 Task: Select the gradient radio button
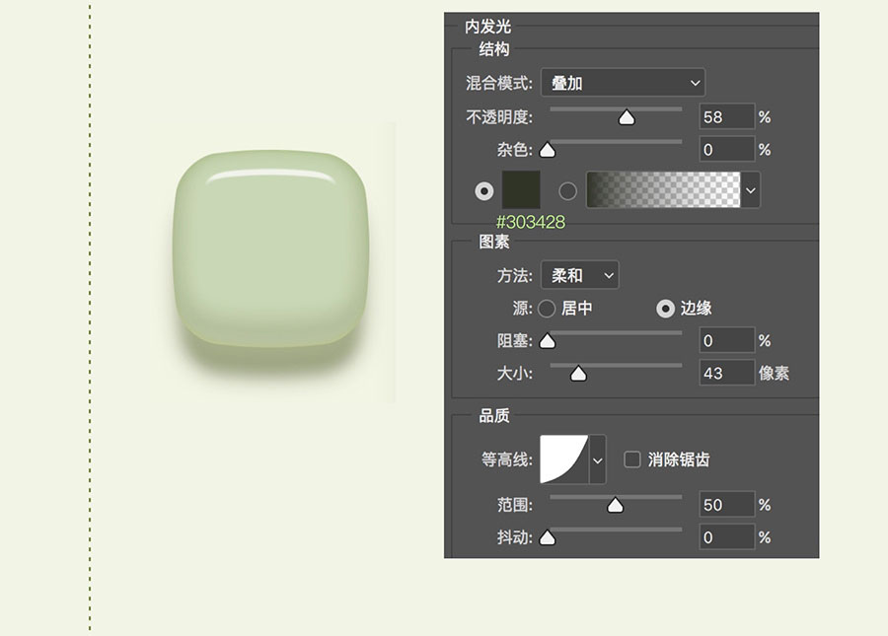tap(567, 191)
